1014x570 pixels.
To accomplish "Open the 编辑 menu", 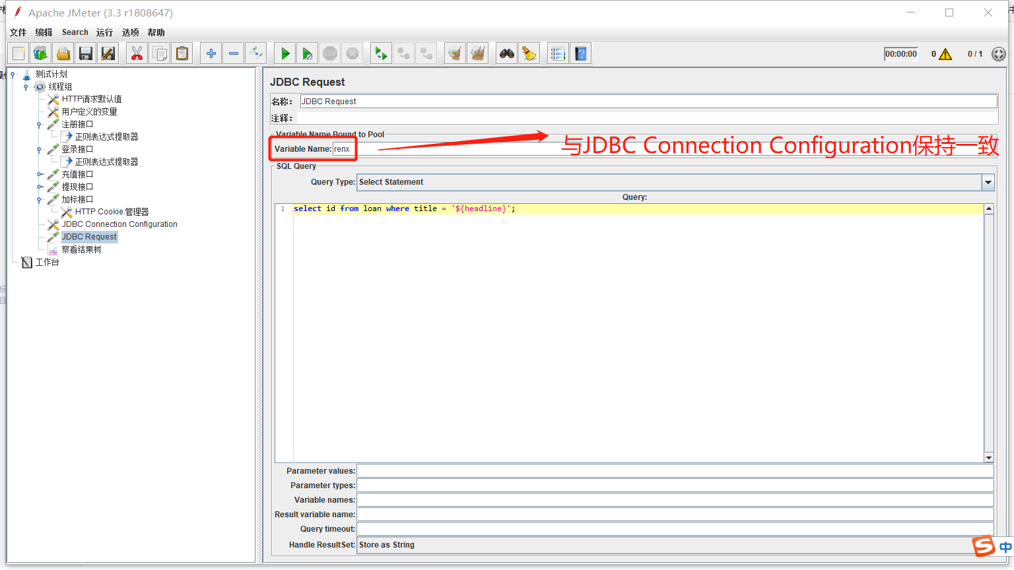I will (x=44, y=32).
